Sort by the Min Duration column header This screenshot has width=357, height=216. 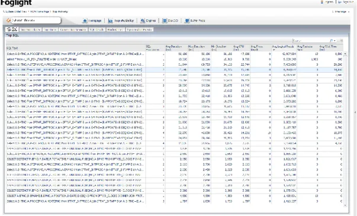coord(221,48)
